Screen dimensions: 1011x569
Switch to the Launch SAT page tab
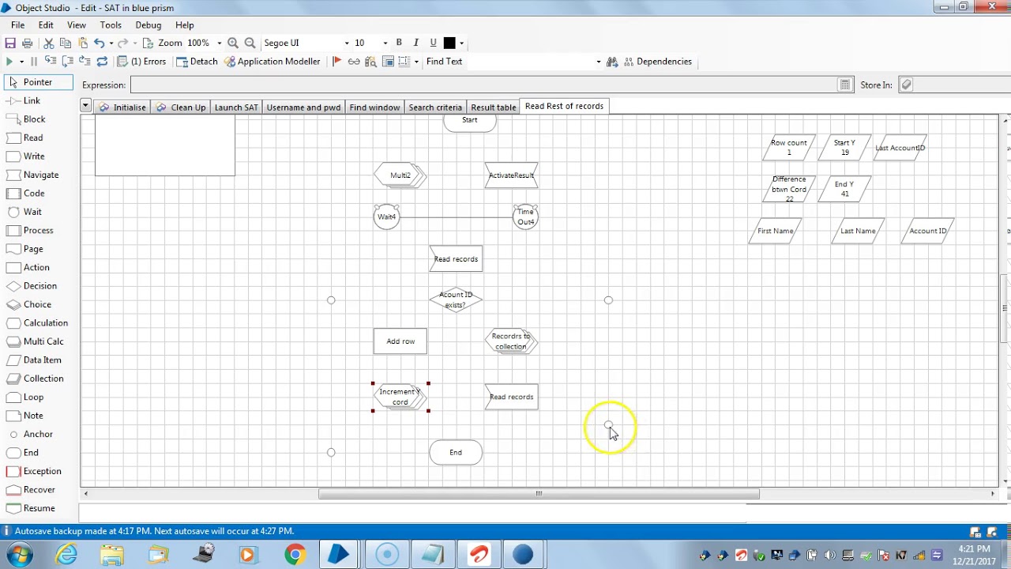coord(236,107)
